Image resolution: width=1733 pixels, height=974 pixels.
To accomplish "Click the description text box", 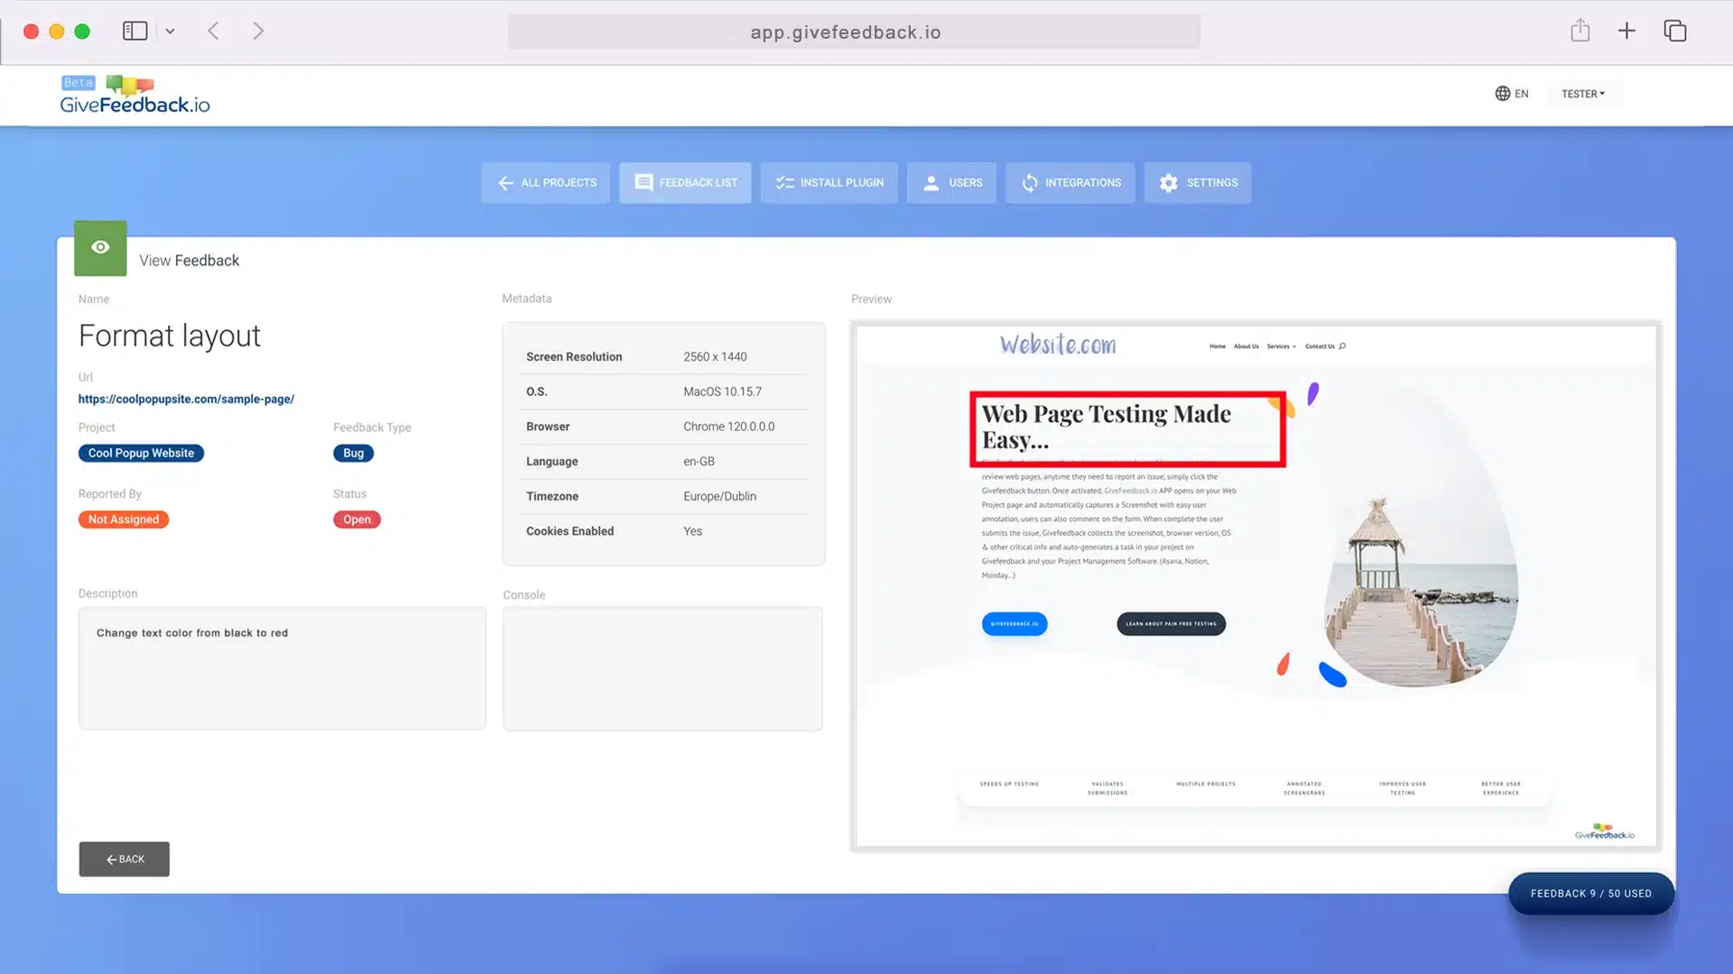I will click(282, 668).
